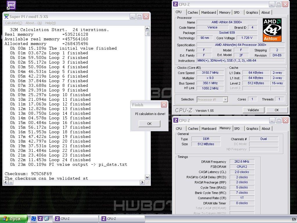Click the DRAM Frequency 262.6 MHz value
Image resolution: width=297 pixels, height=223 pixels.
coord(242,161)
